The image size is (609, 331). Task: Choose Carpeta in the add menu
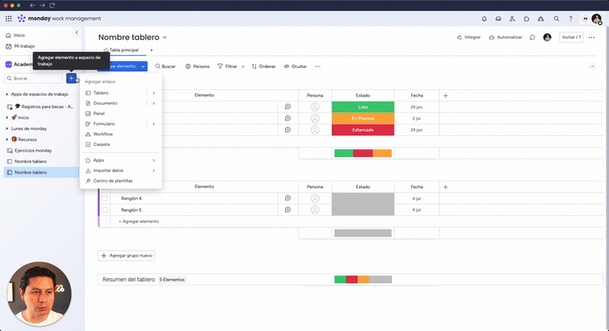pyautogui.click(x=101, y=144)
